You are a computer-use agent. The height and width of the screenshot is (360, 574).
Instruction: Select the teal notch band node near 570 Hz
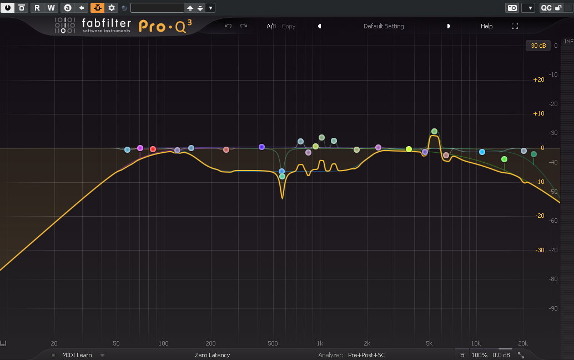(x=282, y=176)
